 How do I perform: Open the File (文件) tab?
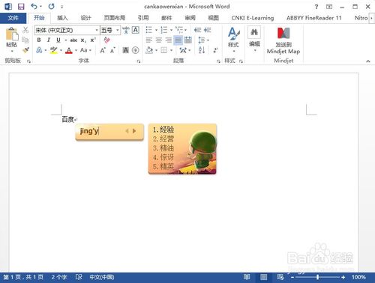click(x=13, y=18)
